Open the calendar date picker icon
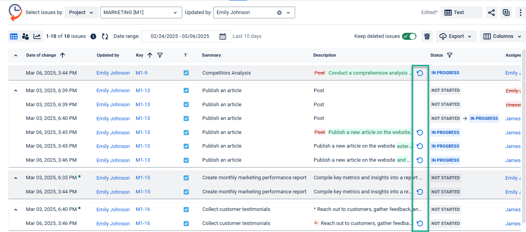The width and height of the screenshot is (526, 232). click(223, 36)
